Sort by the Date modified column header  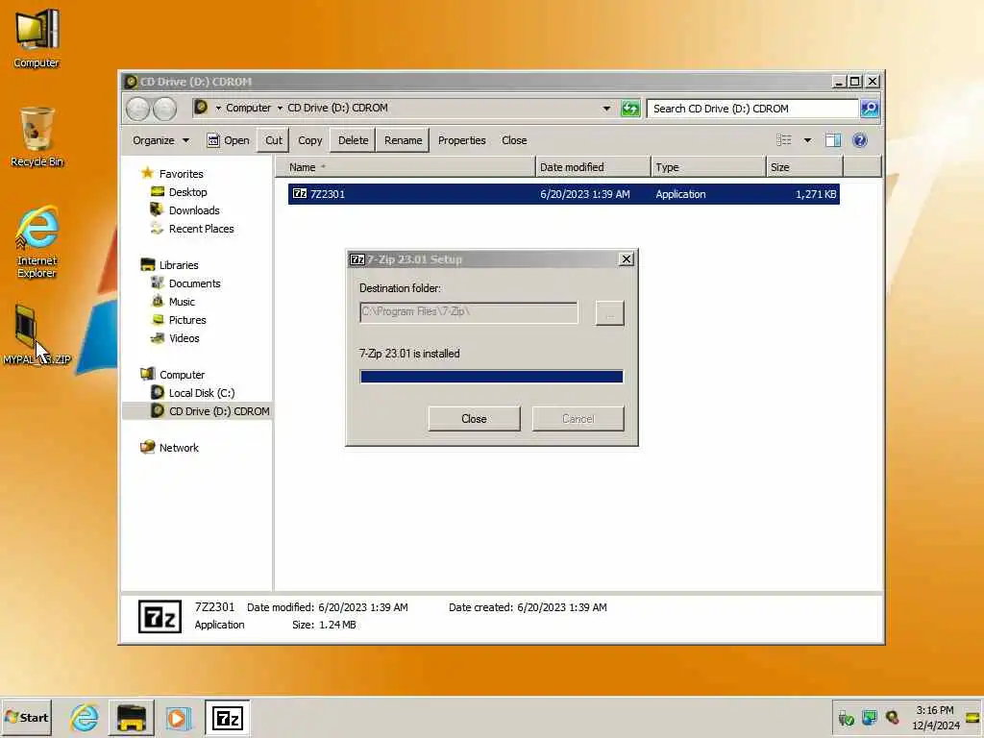pyautogui.click(x=593, y=167)
